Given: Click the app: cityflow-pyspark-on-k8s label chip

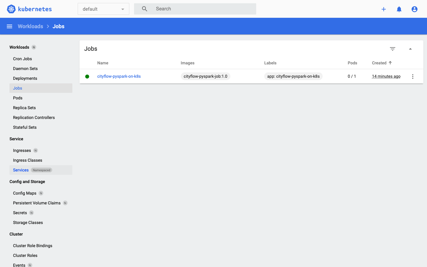Looking at the screenshot, I should click(x=293, y=76).
